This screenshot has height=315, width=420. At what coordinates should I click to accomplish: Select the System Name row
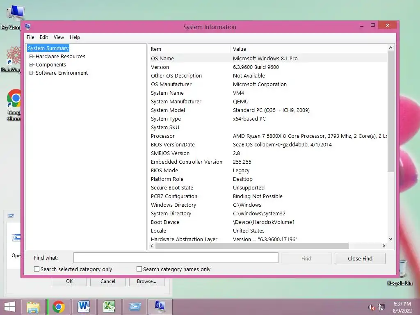tap(268, 93)
